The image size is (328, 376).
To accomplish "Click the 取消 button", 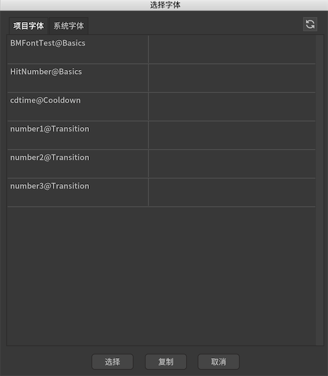I will click(218, 361).
